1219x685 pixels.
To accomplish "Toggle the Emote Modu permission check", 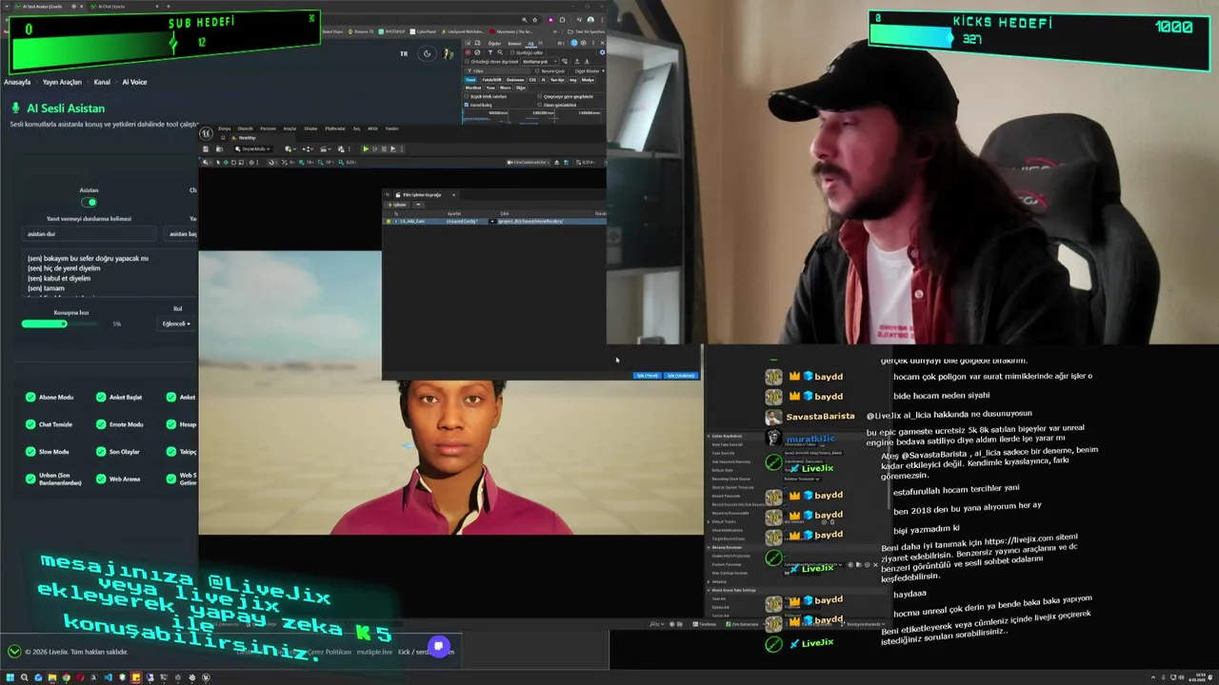I will click(101, 424).
